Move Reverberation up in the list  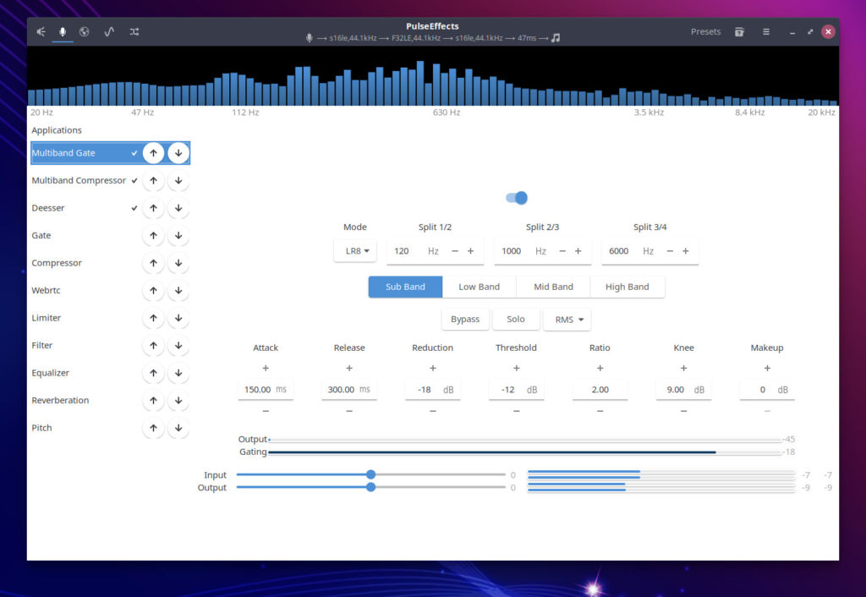click(154, 400)
